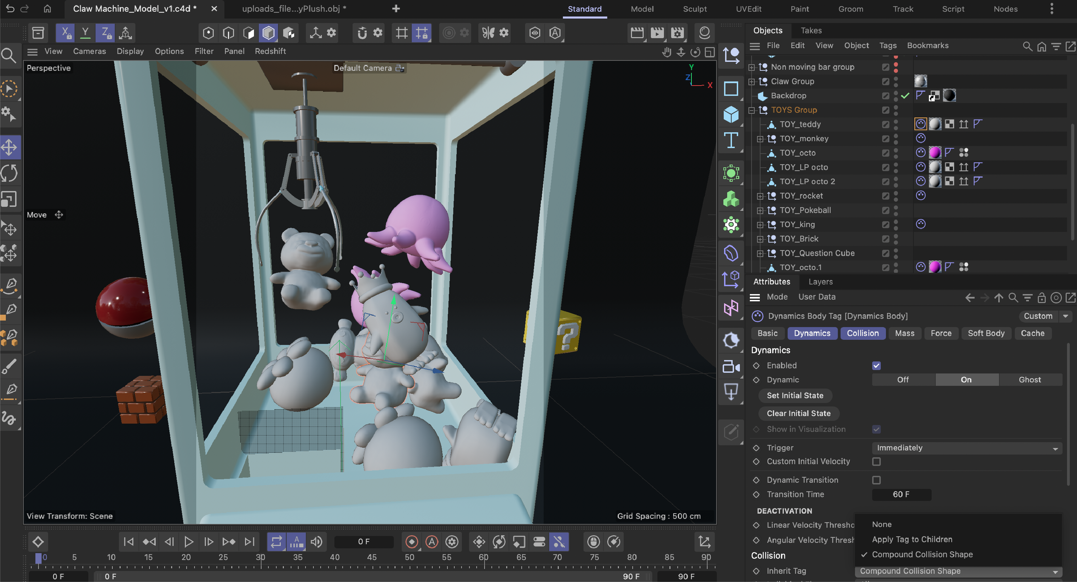Click Transition Time field 60 F
This screenshot has height=582, width=1077.
pyautogui.click(x=901, y=494)
